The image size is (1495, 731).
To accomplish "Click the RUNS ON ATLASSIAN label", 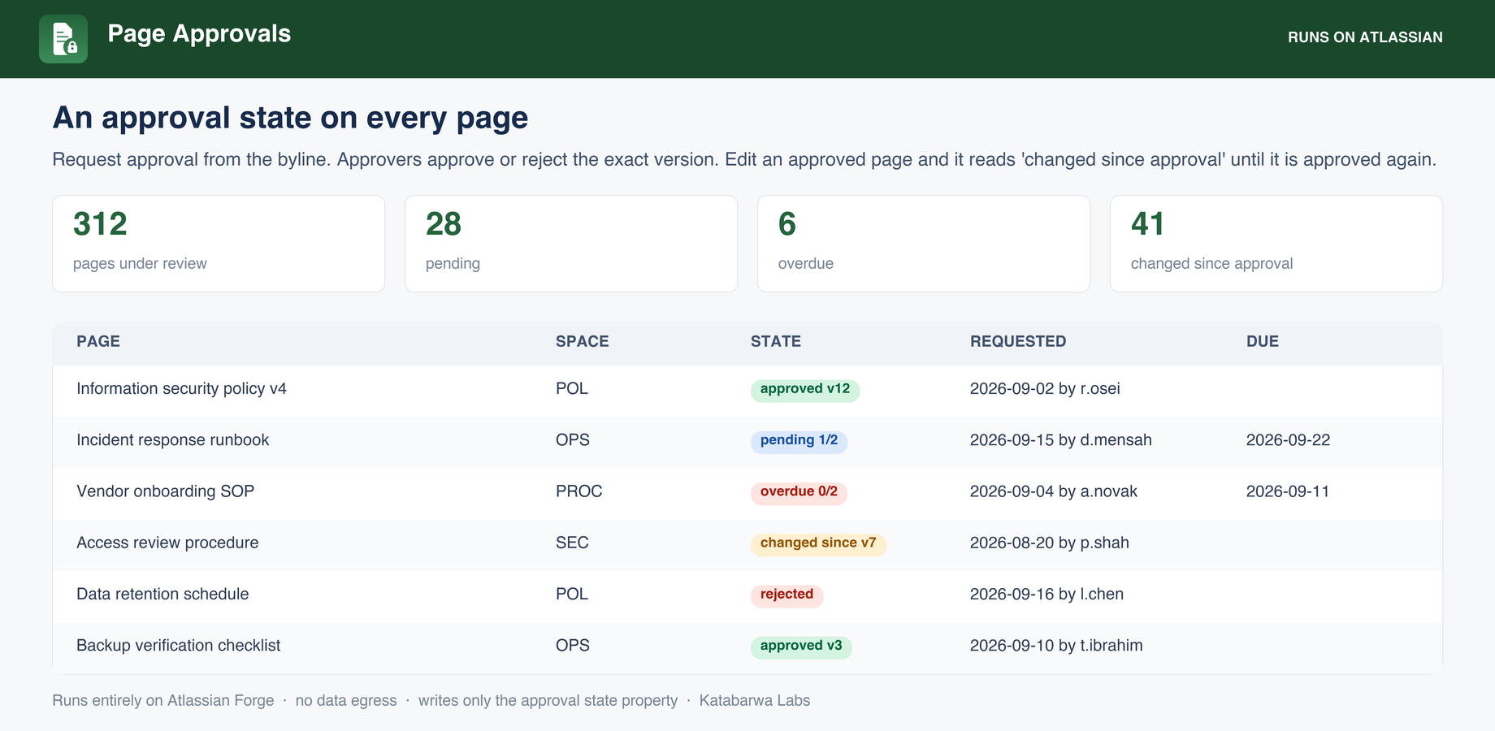I will pyautogui.click(x=1365, y=37).
